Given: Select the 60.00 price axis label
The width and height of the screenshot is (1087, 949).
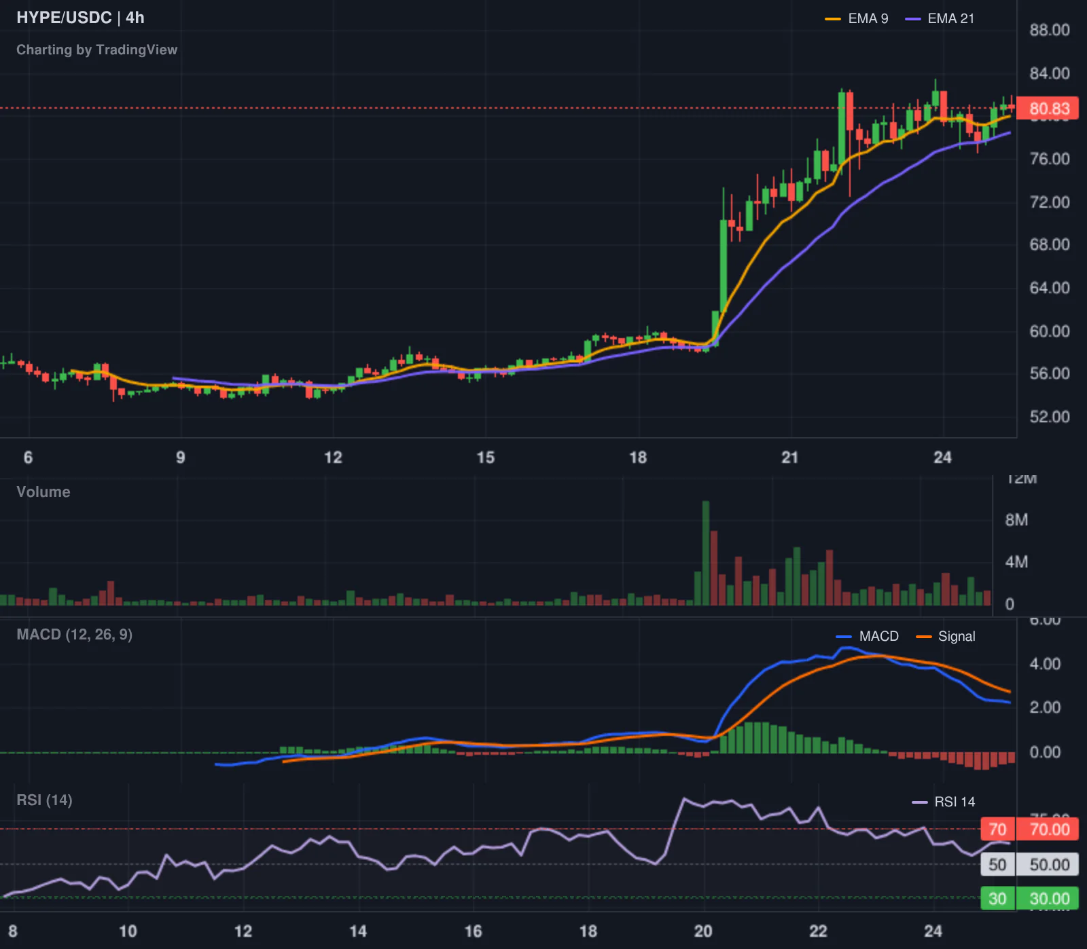Looking at the screenshot, I should point(1050,331).
